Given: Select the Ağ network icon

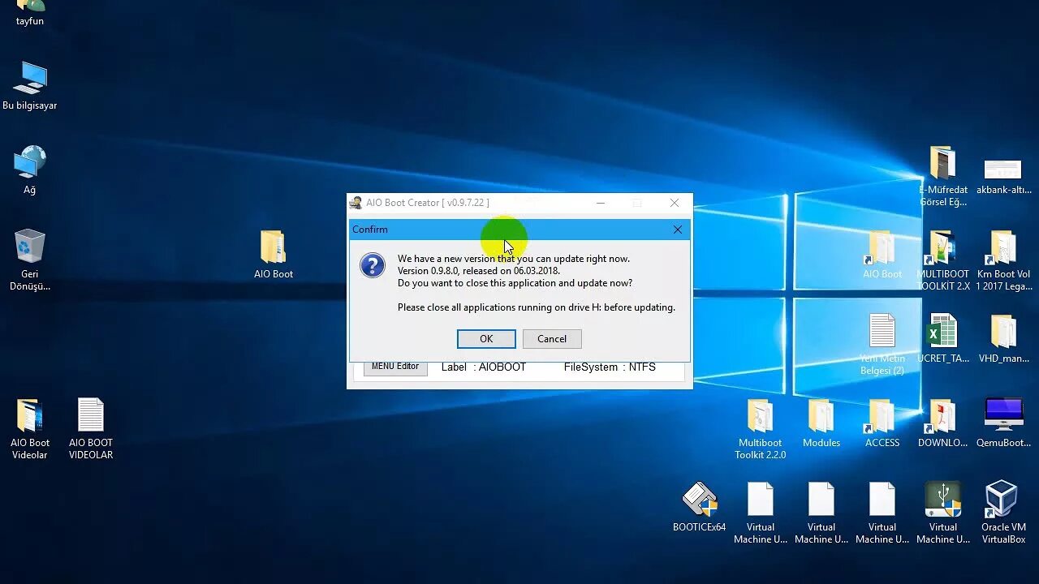Looking at the screenshot, I should point(30,170).
